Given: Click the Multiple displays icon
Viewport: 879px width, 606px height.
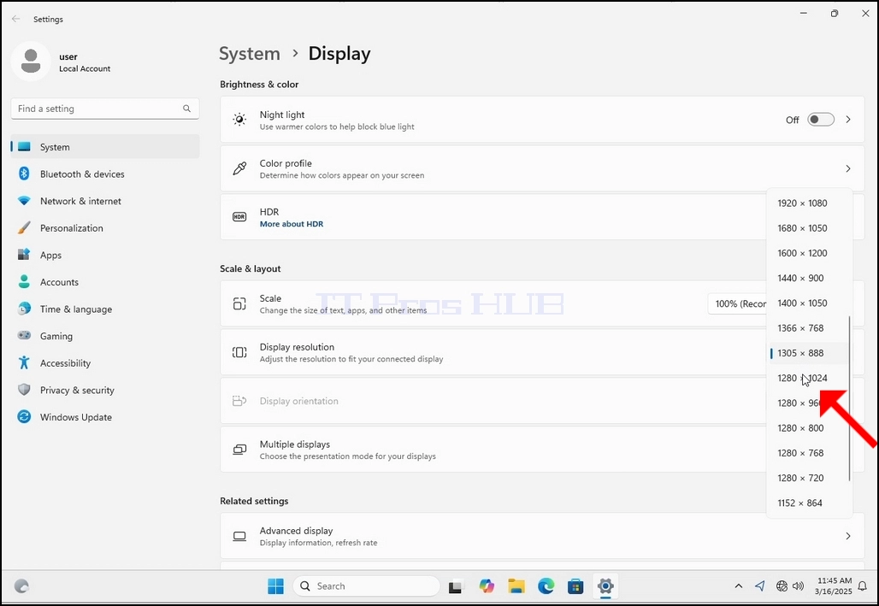Looking at the screenshot, I should [x=239, y=450].
